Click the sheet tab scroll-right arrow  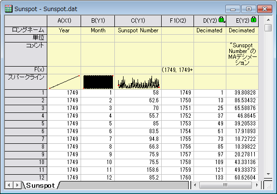click(x=17, y=185)
